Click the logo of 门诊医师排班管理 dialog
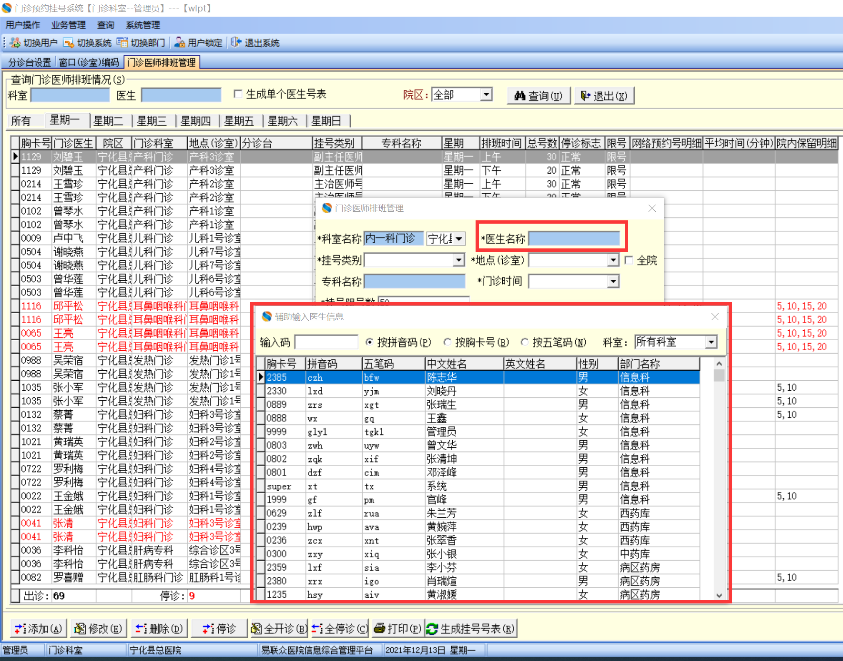Image resolution: width=843 pixels, height=661 pixels. 327,208
